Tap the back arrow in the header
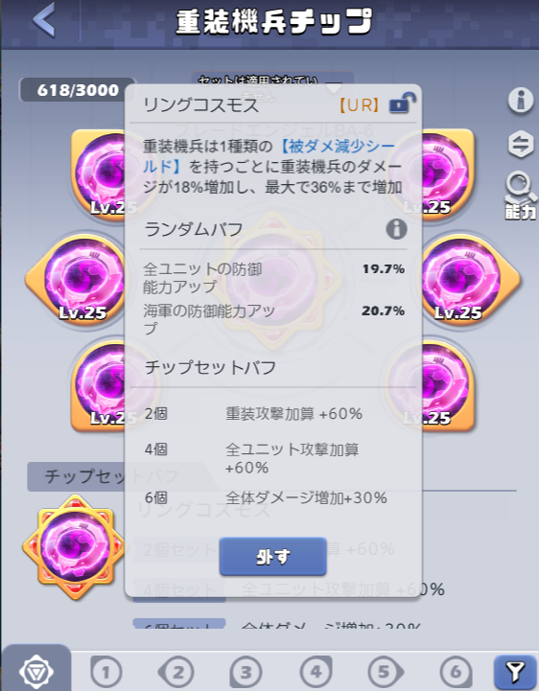 [x=44, y=19]
